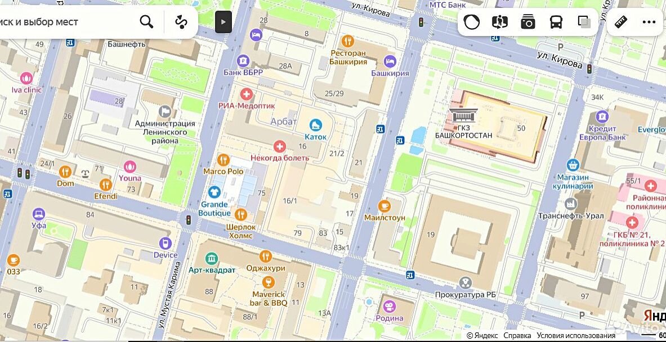The width and height of the screenshot is (666, 342).
Task: Click the Некогда болеть pharmacy marker
Action: 279,147
